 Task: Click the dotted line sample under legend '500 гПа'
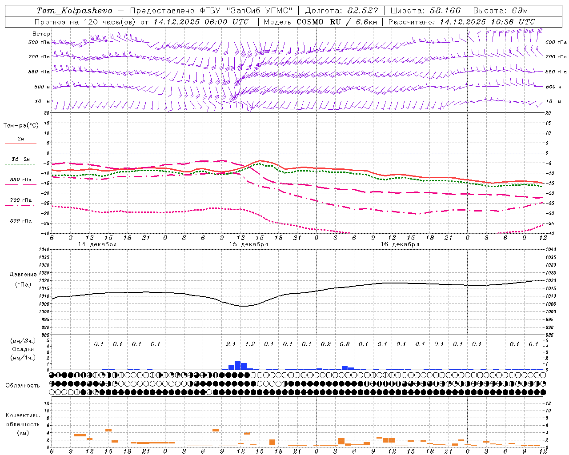point(20,226)
